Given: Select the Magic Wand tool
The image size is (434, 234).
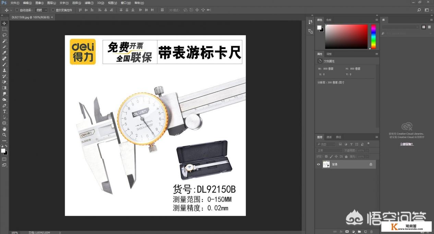Looking at the screenshot, I should pos(4,41).
